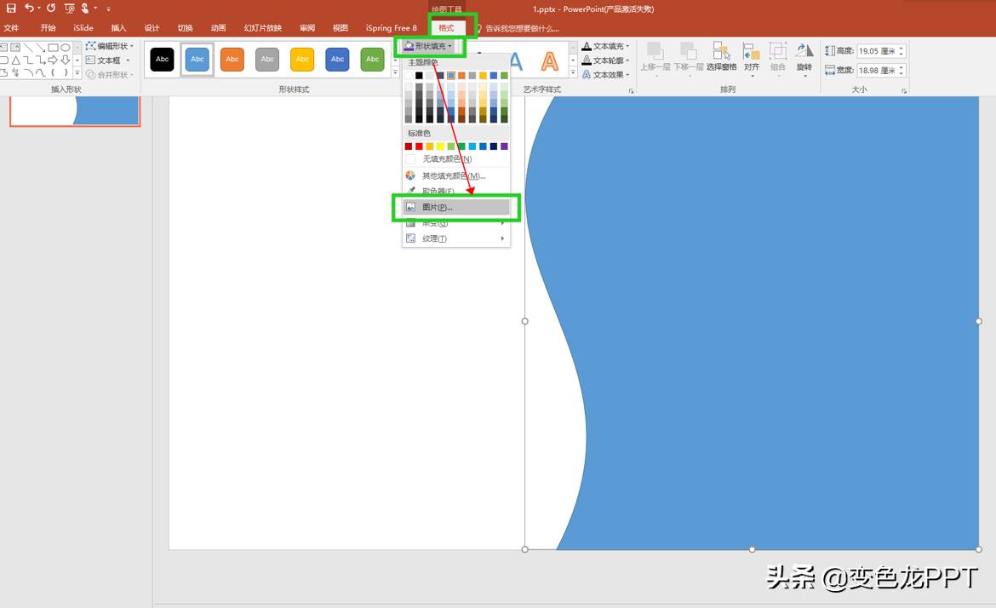Open the 开始 ribbon tab

pyautogui.click(x=48, y=28)
